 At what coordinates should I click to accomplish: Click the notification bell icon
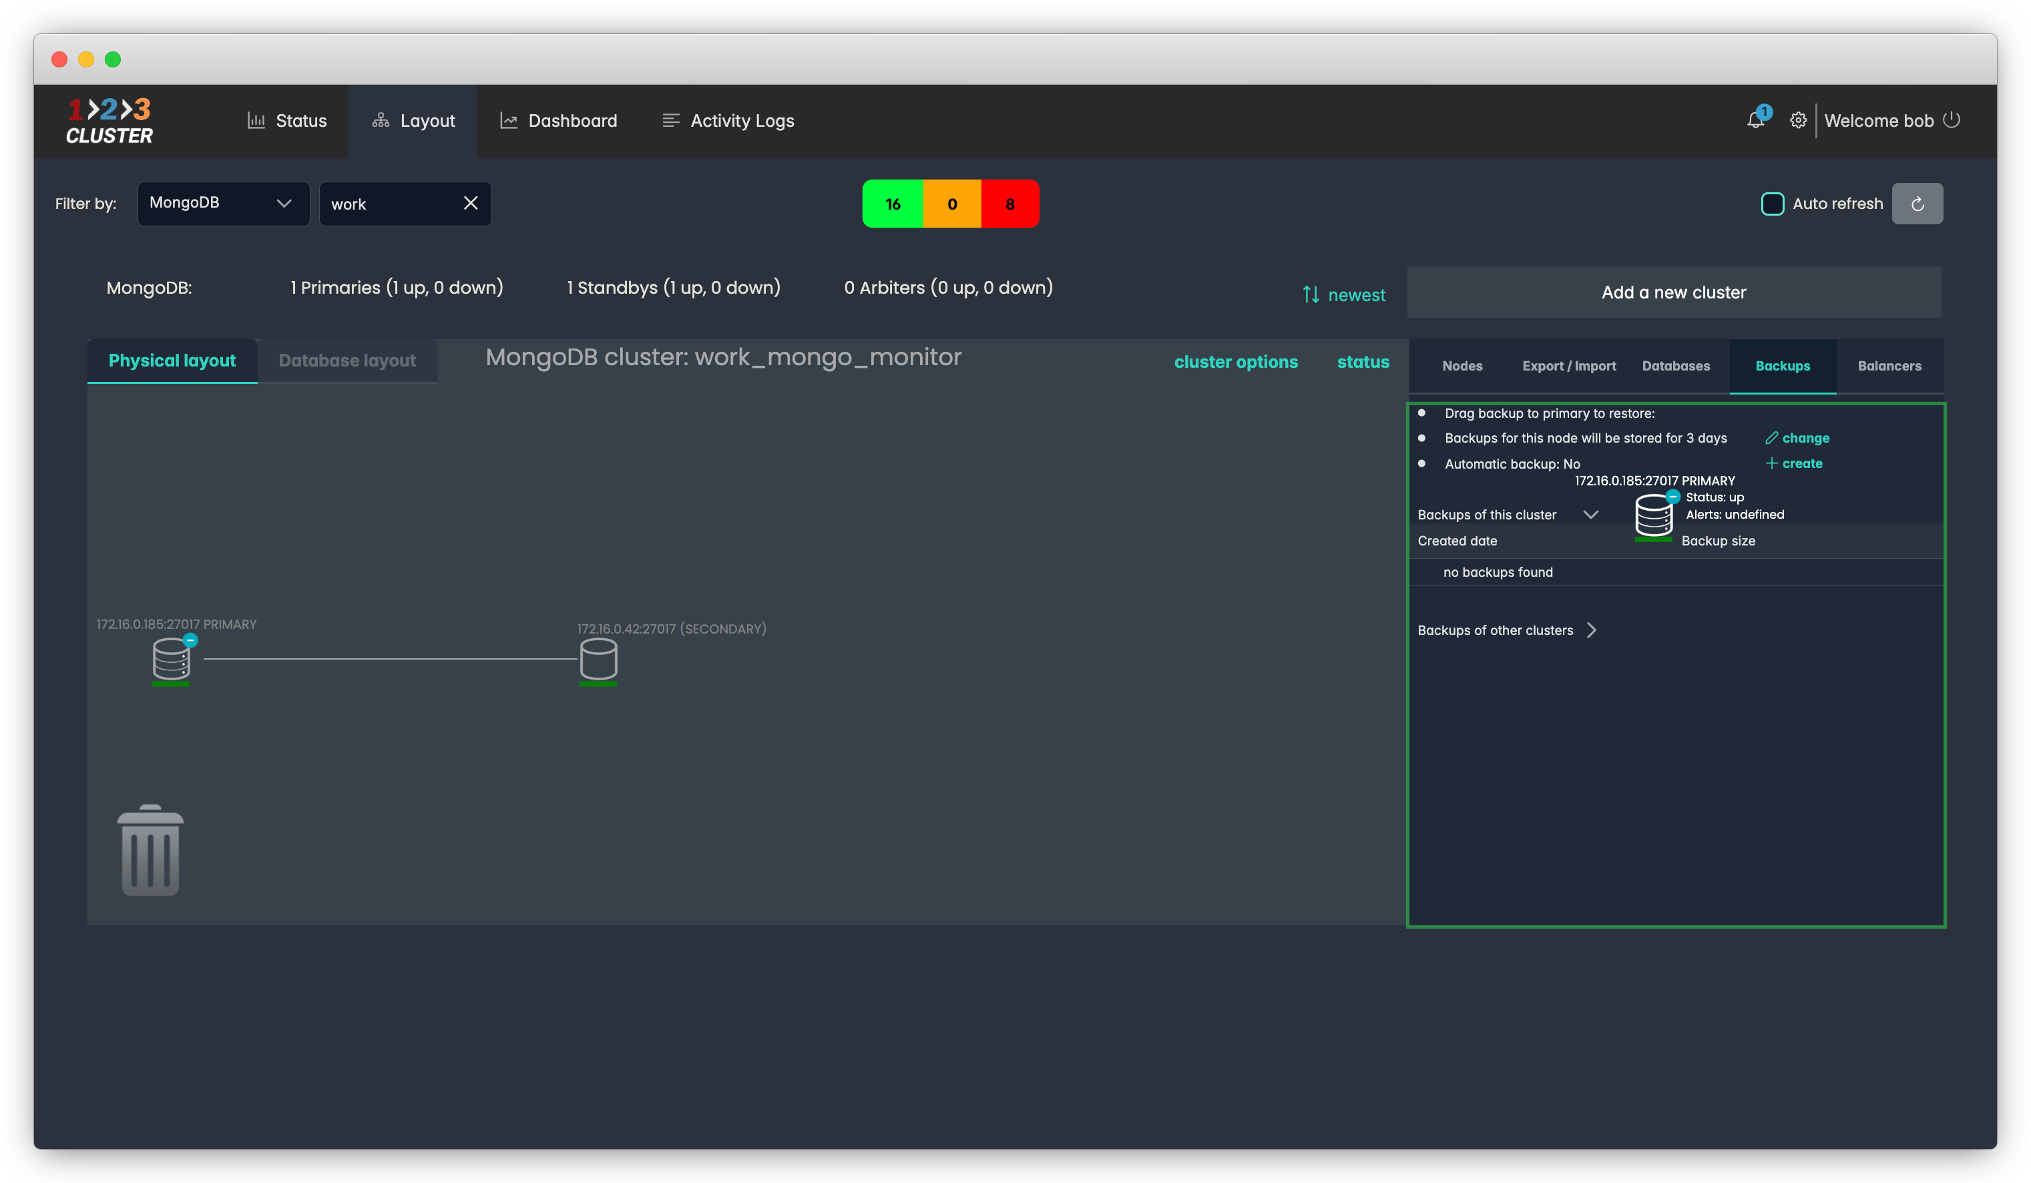1755,121
